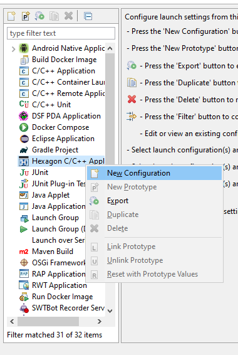
Task: Click the Java Applet icon
Action: coord(24,195)
